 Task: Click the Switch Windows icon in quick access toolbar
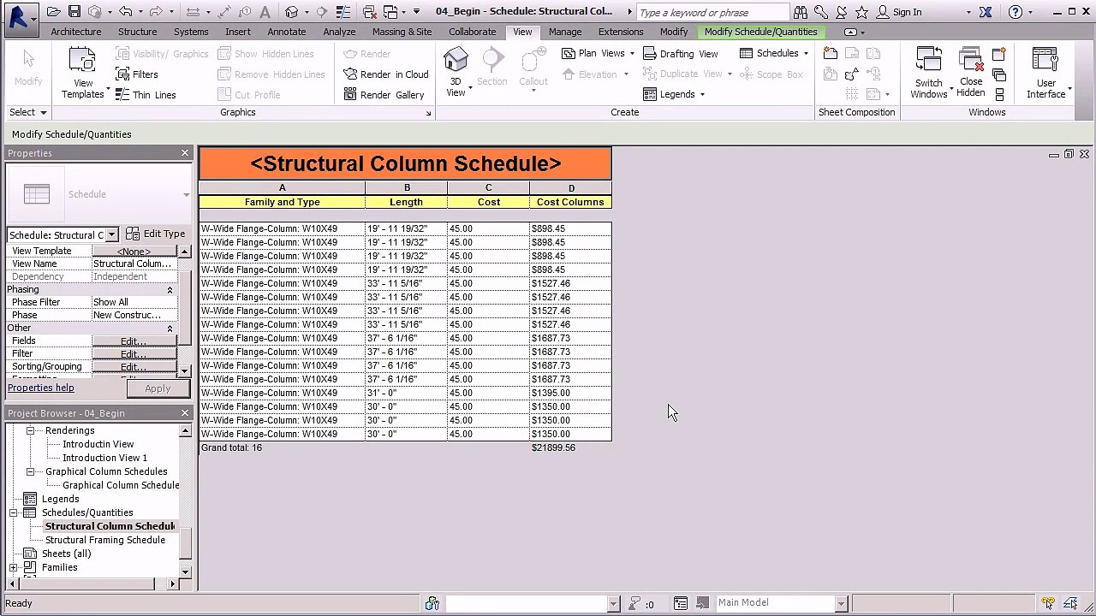coord(391,12)
